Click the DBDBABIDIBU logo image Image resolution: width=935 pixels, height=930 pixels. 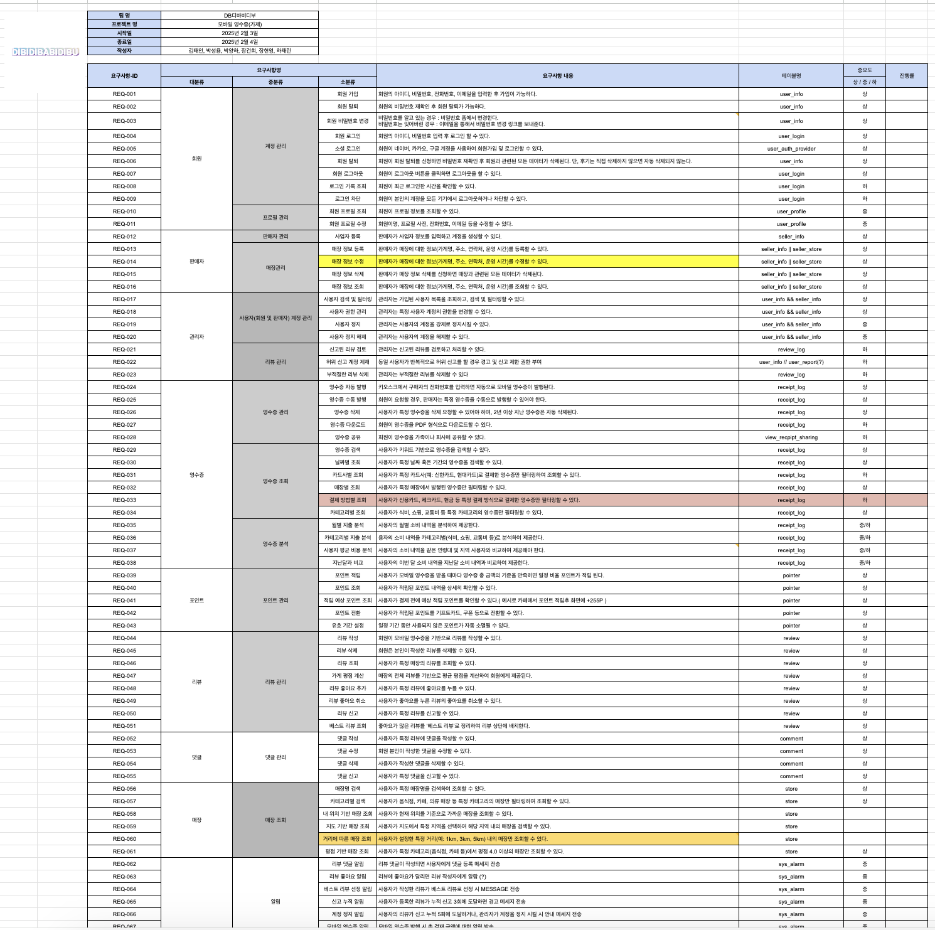coord(45,52)
